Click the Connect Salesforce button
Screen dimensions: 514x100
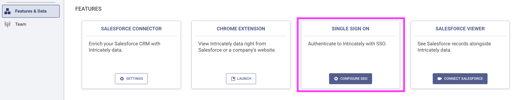coord(460,79)
